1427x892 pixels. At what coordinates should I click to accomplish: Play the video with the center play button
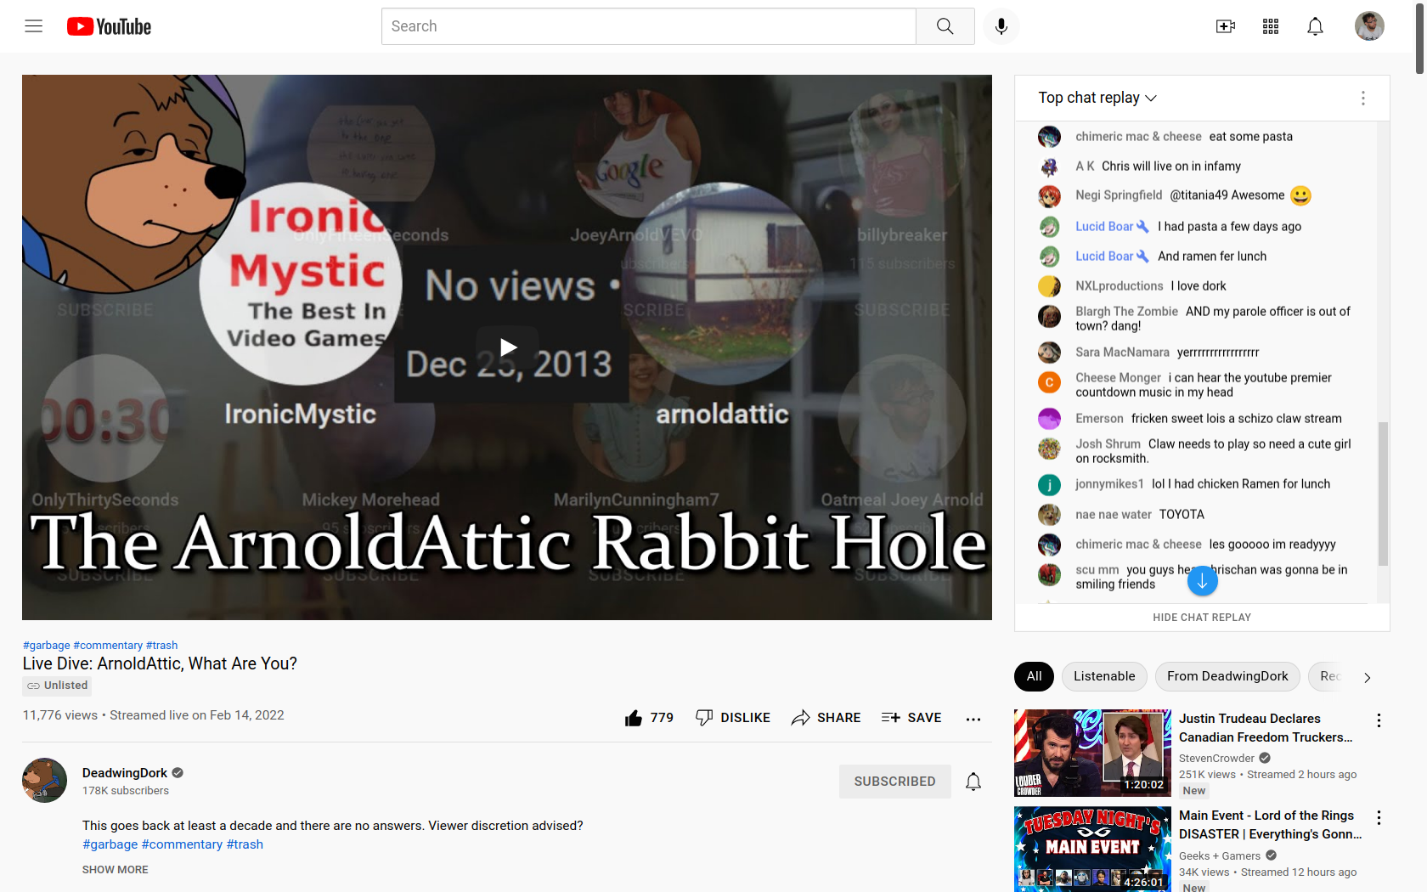point(508,347)
